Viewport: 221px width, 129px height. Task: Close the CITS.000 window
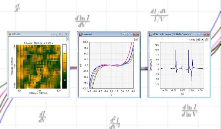coord(66,34)
